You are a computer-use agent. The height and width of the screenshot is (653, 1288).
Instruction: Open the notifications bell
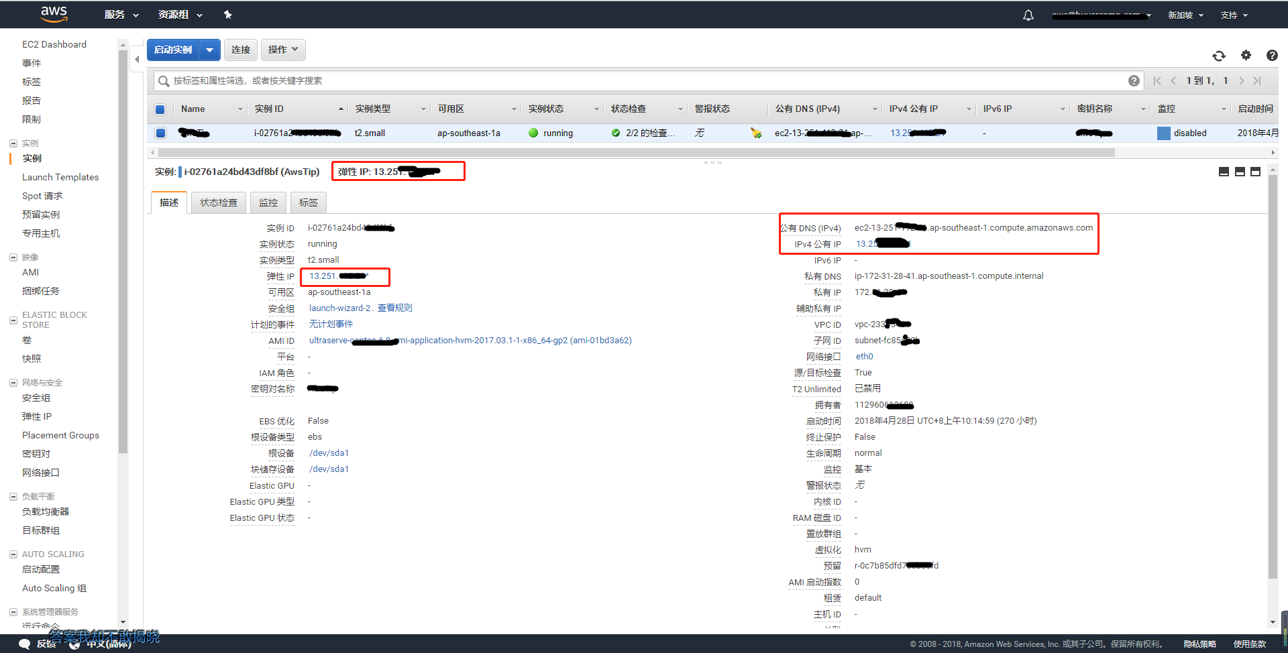click(x=1028, y=15)
